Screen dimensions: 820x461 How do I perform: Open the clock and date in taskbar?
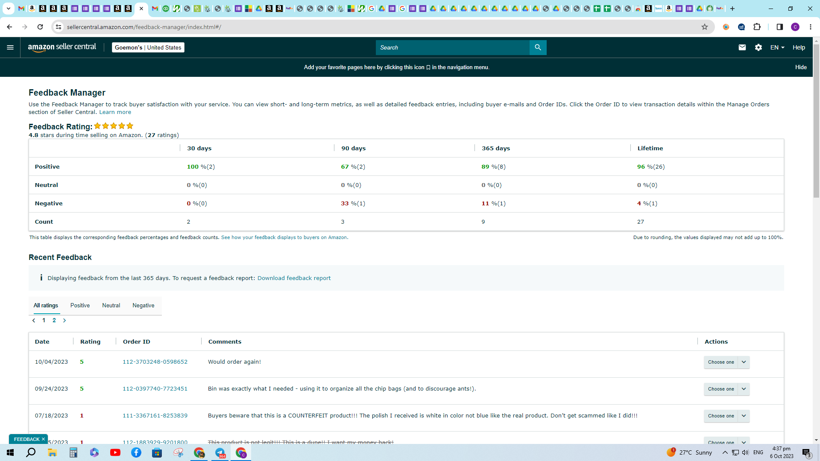click(782, 452)
